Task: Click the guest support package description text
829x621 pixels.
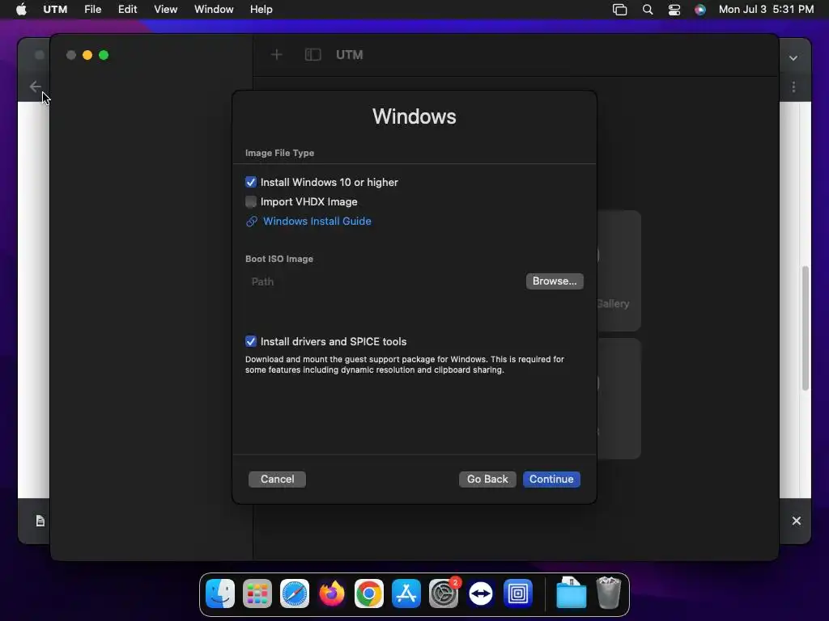Action: coord(405,365)
